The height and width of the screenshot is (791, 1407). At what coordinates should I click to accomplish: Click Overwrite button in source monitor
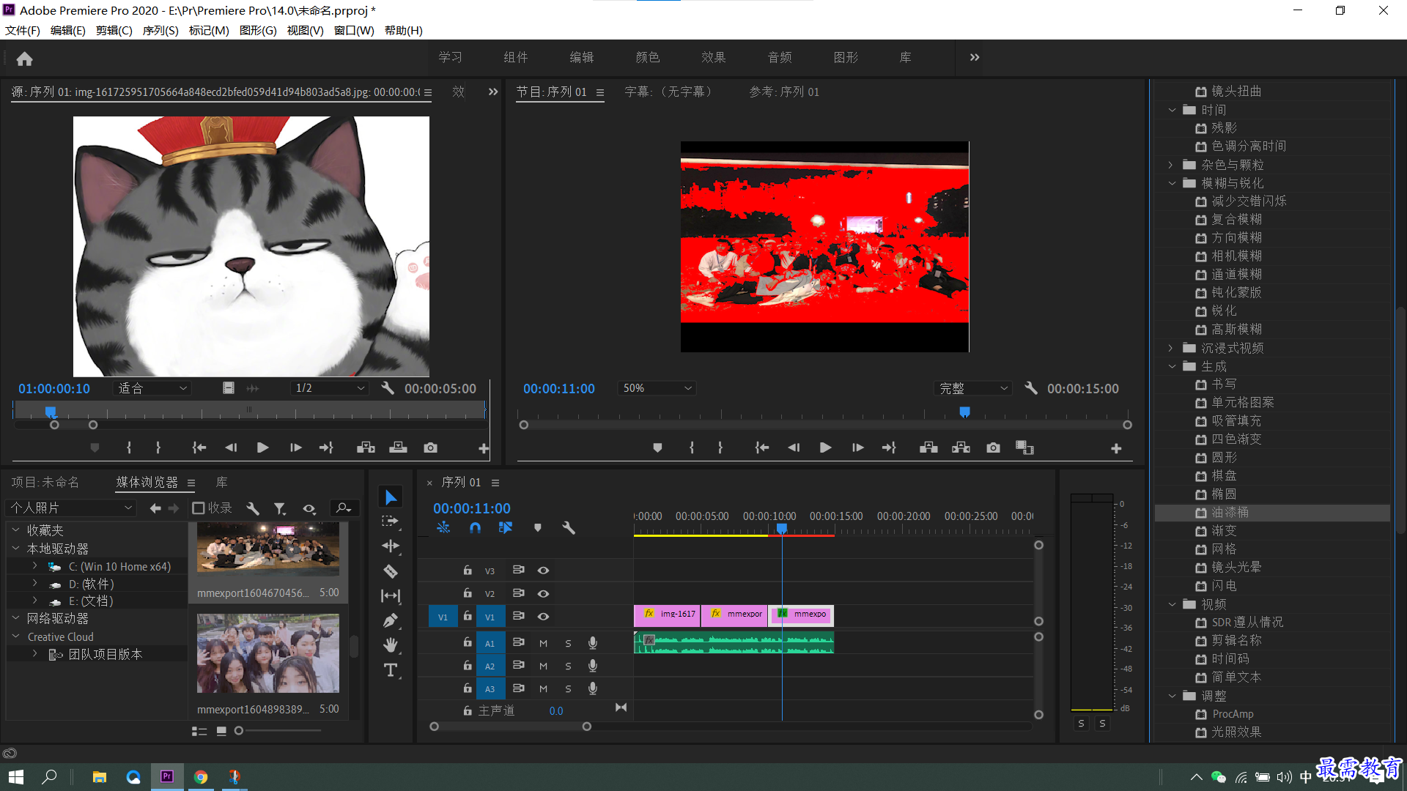(x=398, y=448)
